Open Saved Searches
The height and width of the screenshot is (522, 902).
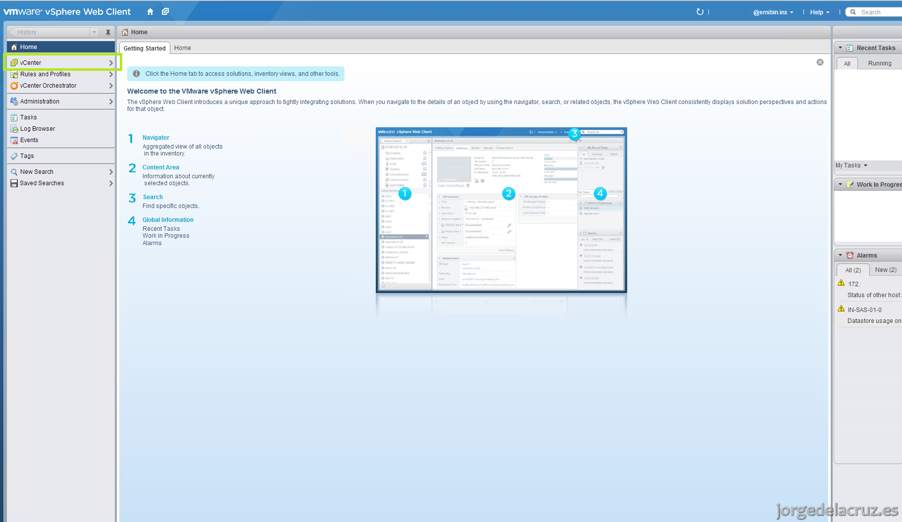(x=61, y=183)
